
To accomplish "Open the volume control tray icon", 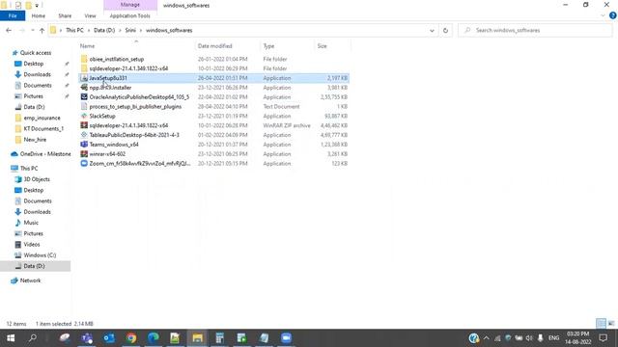I will coord(529,338).
